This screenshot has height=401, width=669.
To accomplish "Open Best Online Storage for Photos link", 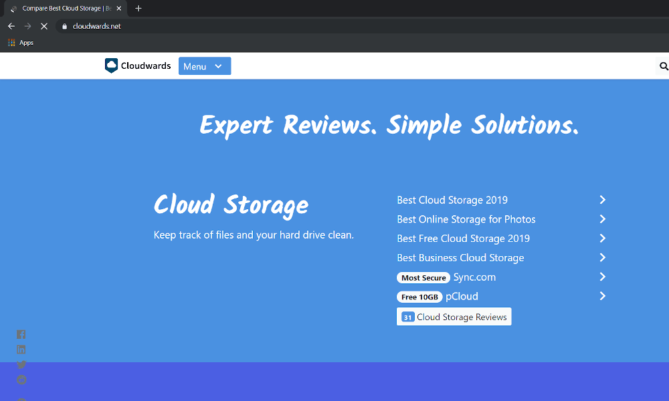I will click(x=466, y=219).
